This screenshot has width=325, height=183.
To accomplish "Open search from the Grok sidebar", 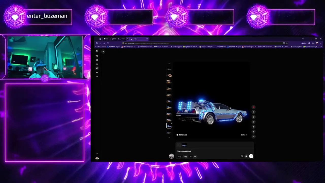I will click(x=97, y=56).
